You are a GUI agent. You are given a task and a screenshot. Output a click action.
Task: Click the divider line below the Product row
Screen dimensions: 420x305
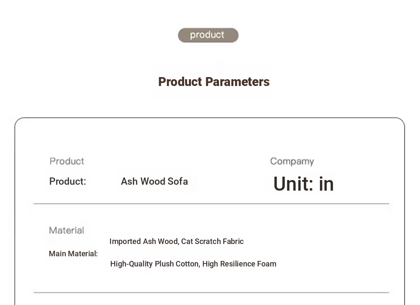coord(211,204)
